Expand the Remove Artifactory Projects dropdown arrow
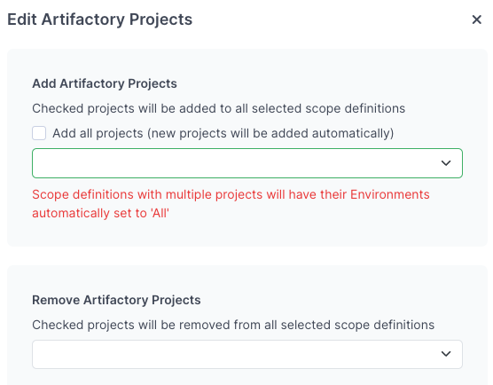The width and height of the screenshot is (493, 385). coord(446,354)
